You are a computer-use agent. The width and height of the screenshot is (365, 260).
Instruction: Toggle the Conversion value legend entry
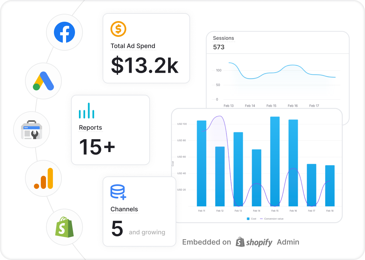point(272,219)
